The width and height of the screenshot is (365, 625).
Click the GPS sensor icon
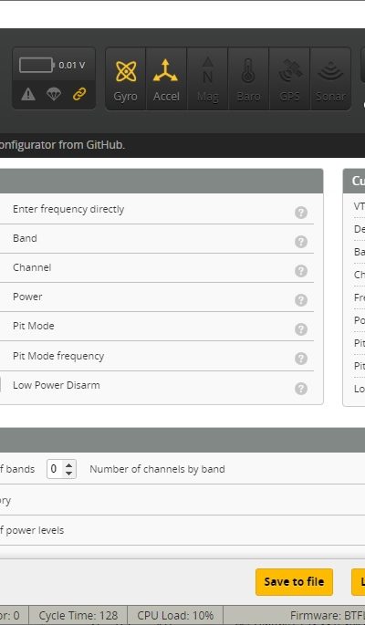point(289,78)
